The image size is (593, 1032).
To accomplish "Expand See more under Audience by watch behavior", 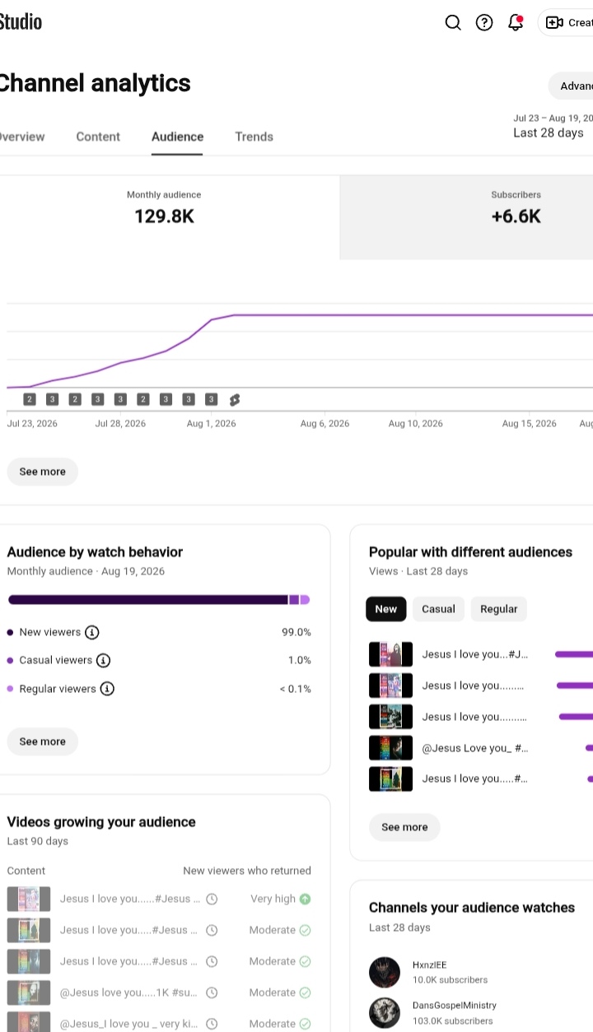I will [x=42, y=741].
